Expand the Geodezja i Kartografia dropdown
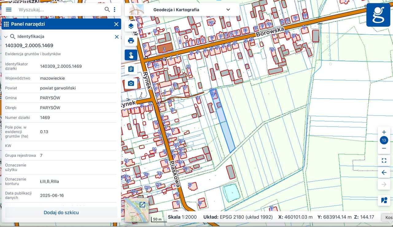This screenshot has height=227, width=393. (x=228, y=9)
